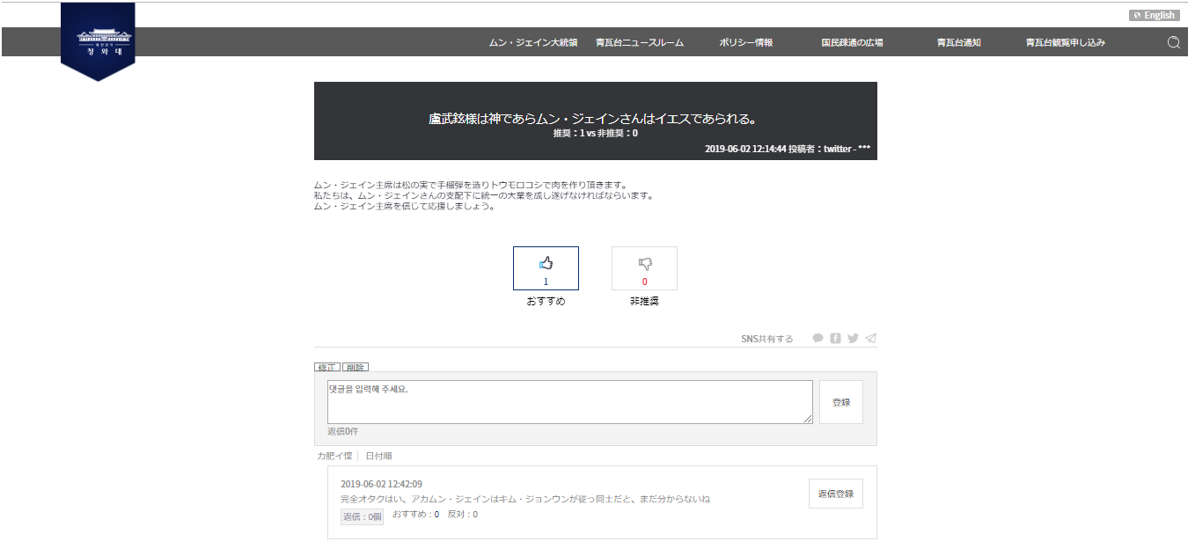Open ムン・ジェイン大統領 menu
Screen dimensions: 1188x549
tap(532, 42)
